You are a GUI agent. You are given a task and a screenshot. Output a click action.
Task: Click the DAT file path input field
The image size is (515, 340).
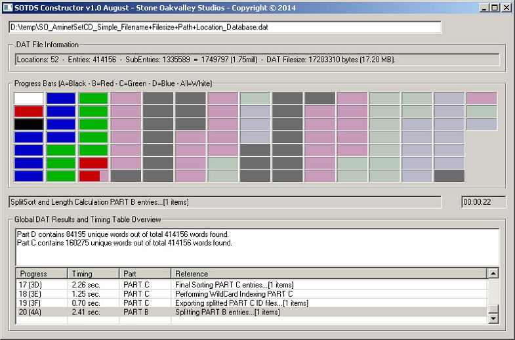225,28
